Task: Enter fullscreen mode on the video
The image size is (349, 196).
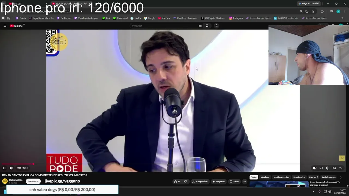Action: click(x=341, y=168)
